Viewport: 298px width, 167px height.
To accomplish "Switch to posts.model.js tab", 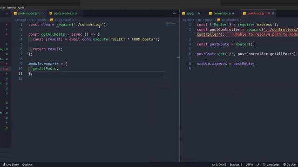I will point(28,13).
